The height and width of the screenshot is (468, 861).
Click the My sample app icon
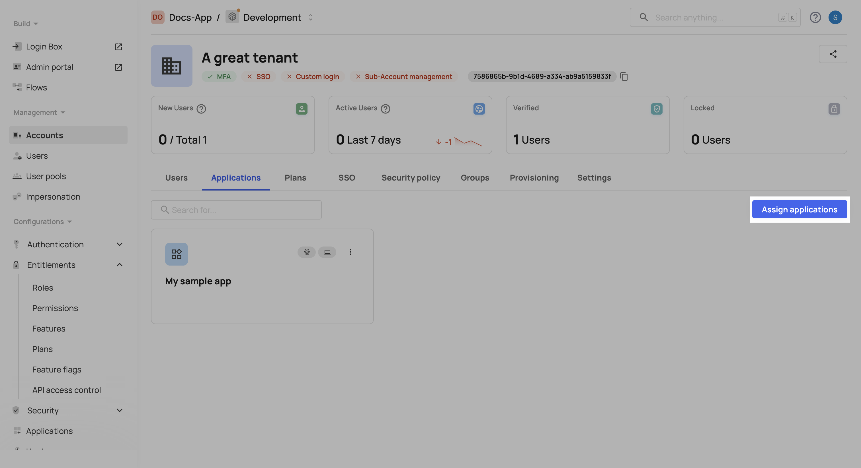(x=176, y=254)
